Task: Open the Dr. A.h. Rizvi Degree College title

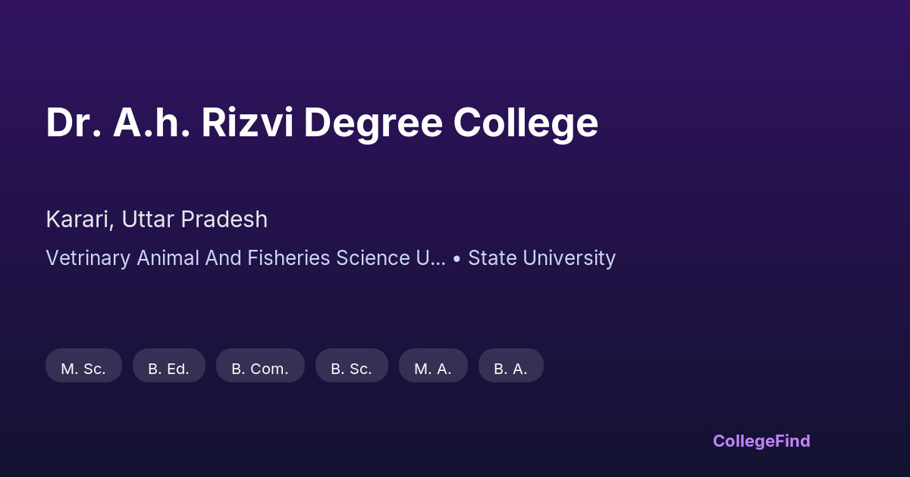Action: (322, 123)
